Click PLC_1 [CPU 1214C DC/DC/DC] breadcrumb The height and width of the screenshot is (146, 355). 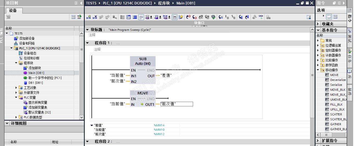[128, 3]
